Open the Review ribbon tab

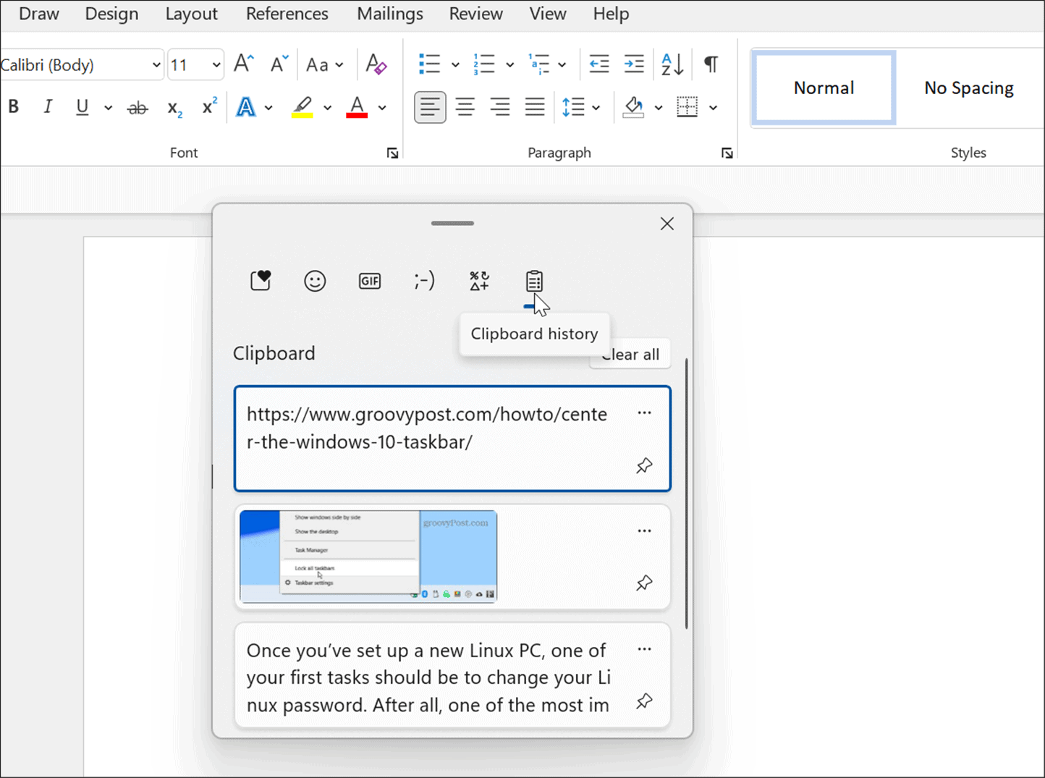[475, 13]
